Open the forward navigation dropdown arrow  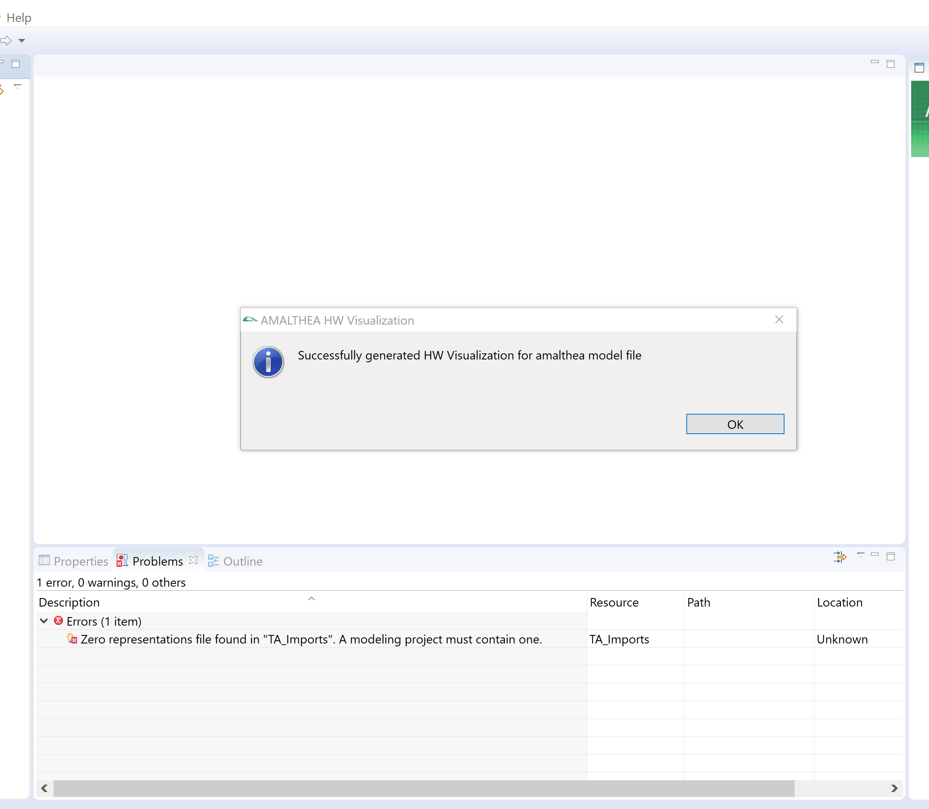tap(22, 41)
